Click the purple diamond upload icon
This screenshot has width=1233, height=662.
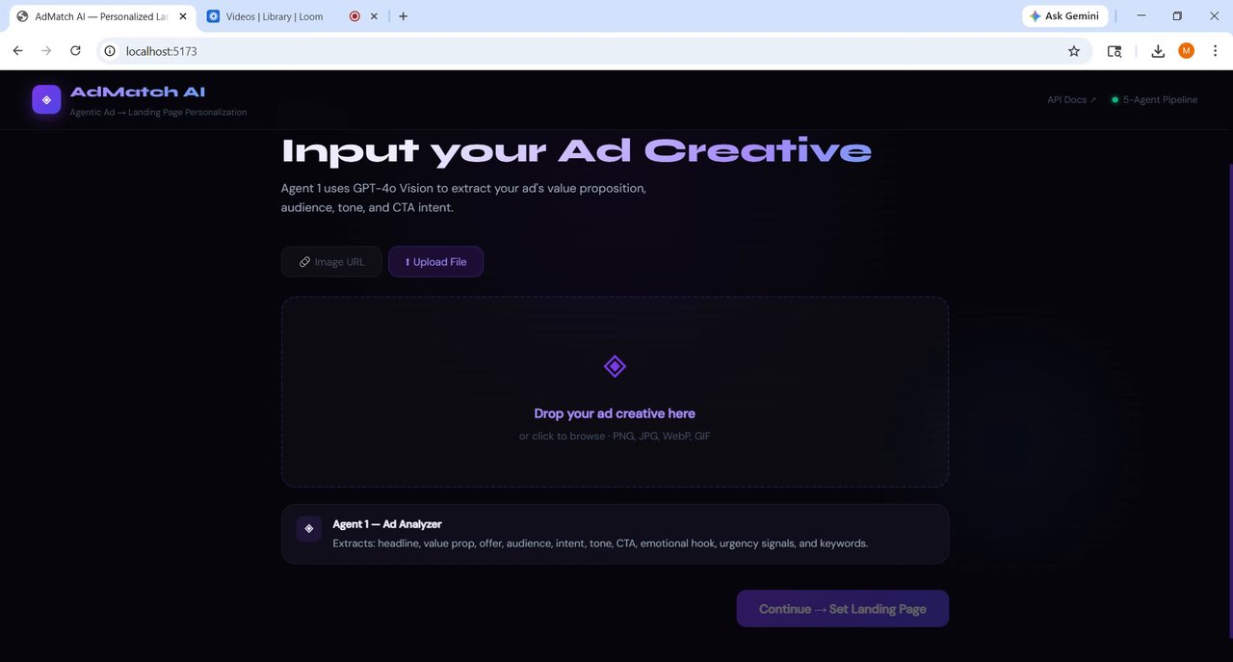point(615,366)
